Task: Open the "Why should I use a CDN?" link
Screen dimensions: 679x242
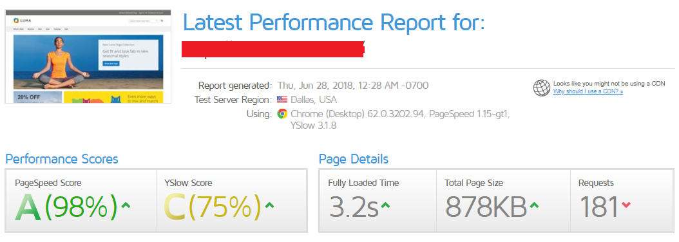Action: (588, 92)
